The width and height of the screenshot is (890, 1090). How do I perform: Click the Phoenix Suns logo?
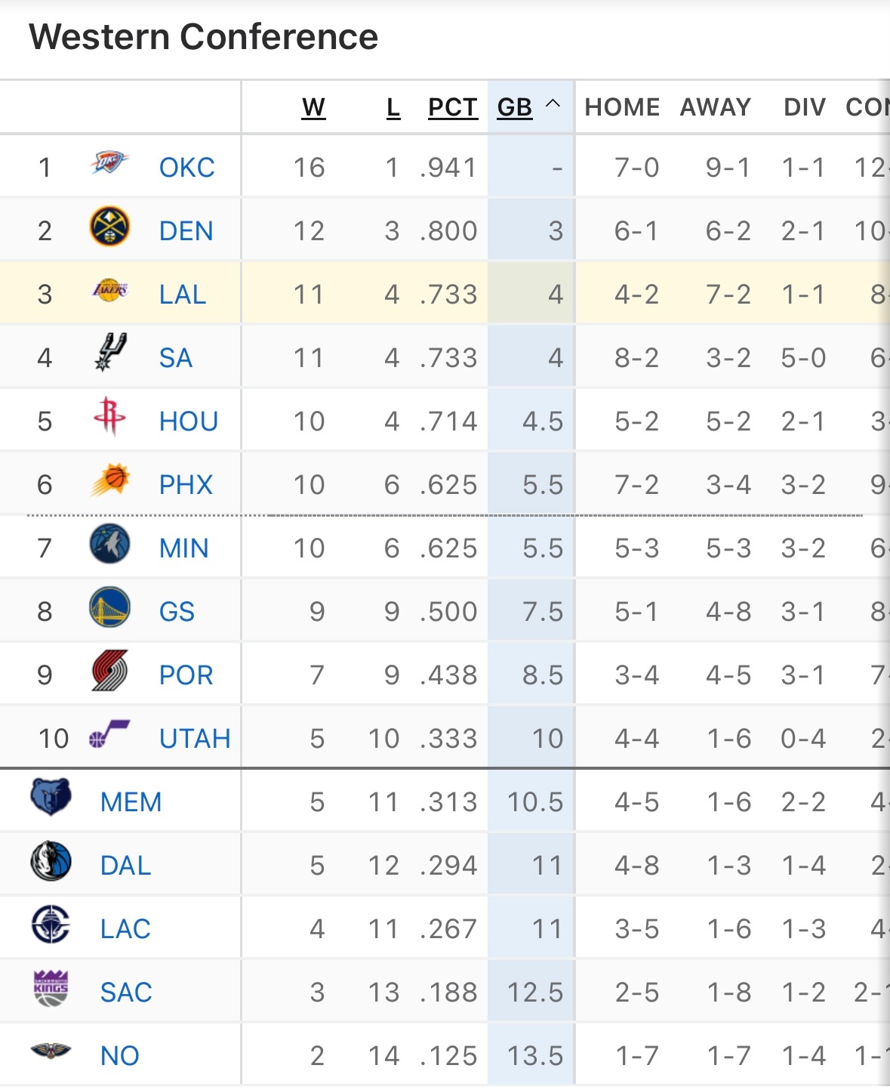[x=109, y=480]
